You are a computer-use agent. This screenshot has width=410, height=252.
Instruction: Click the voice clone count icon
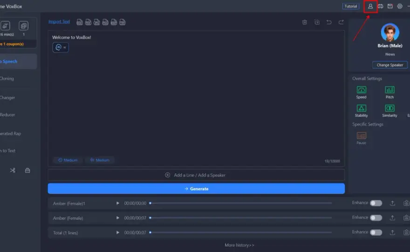click(x=24, y=26)
